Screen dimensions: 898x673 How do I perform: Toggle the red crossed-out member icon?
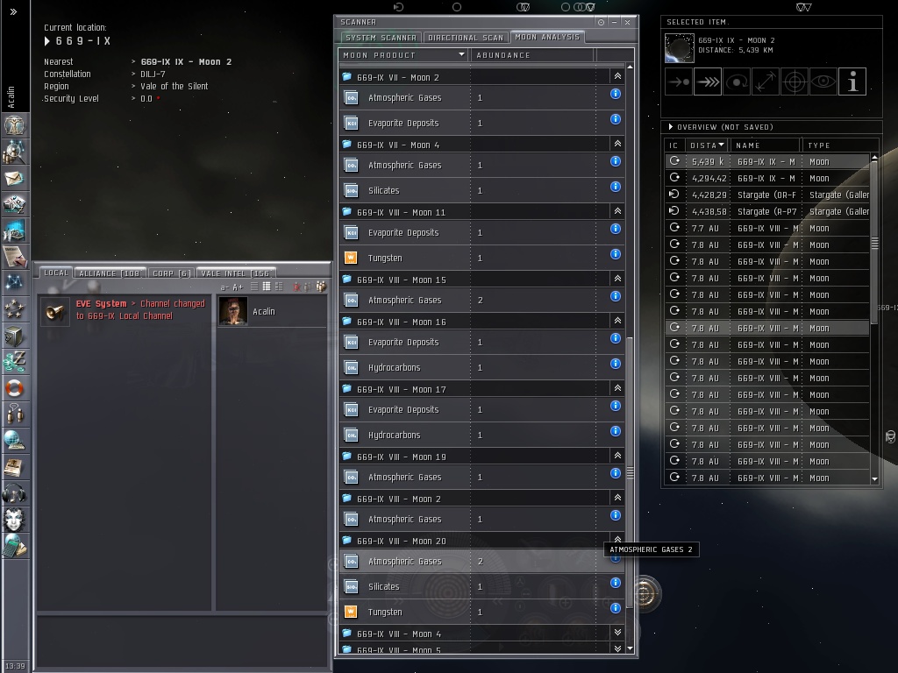pos(296,287)
